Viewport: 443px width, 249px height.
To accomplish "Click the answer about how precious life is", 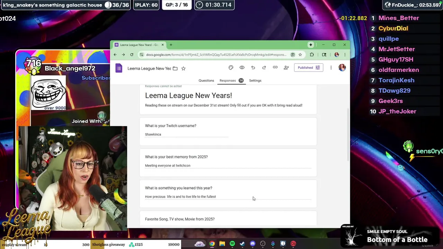I will (x=180, y=196).
